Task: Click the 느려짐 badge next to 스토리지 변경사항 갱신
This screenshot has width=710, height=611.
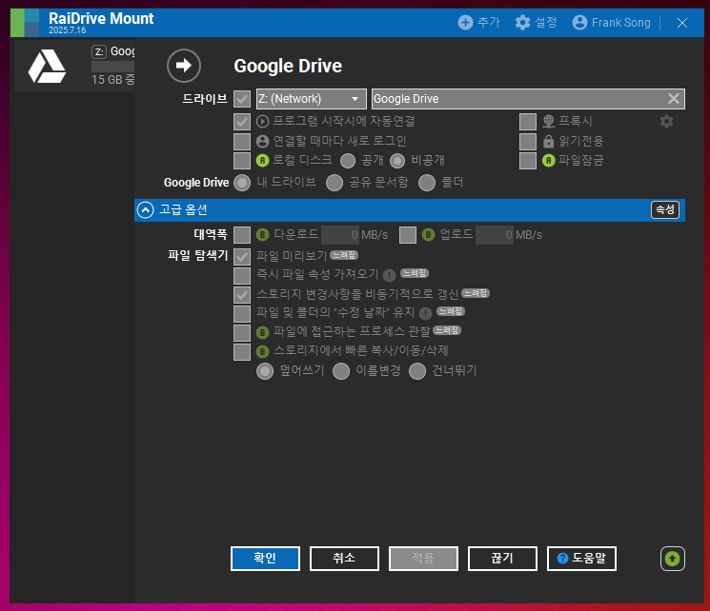Action: [x=476, y=293]
